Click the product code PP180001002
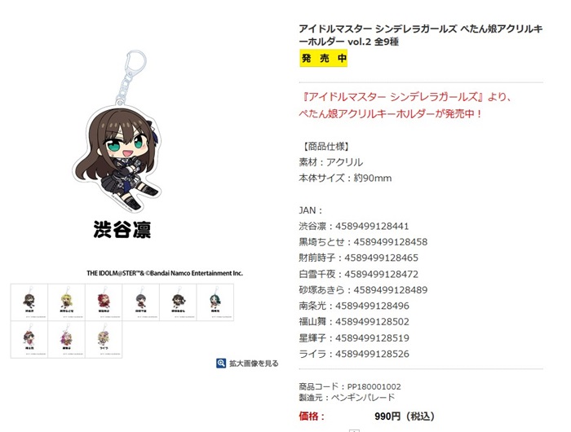The height and width of the screenshot is (432, 571). (374, 386)
